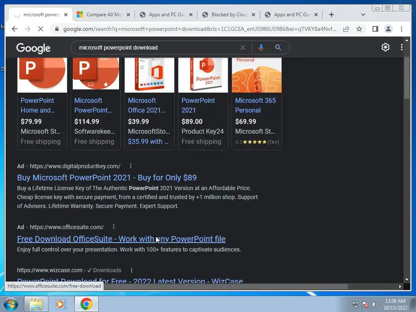This screenshot has width=416, height=312.
Task: Click the PowerPoint Home product thumbnail
Action: point(42,75)
